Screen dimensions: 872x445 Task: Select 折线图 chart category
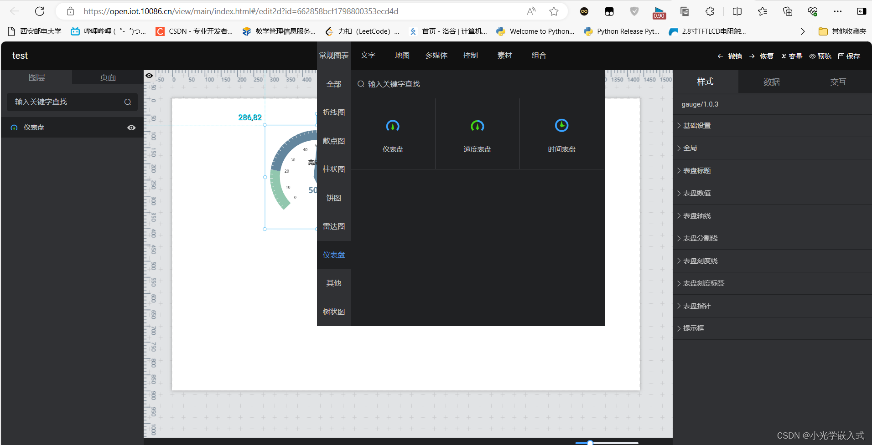point(334,113)
